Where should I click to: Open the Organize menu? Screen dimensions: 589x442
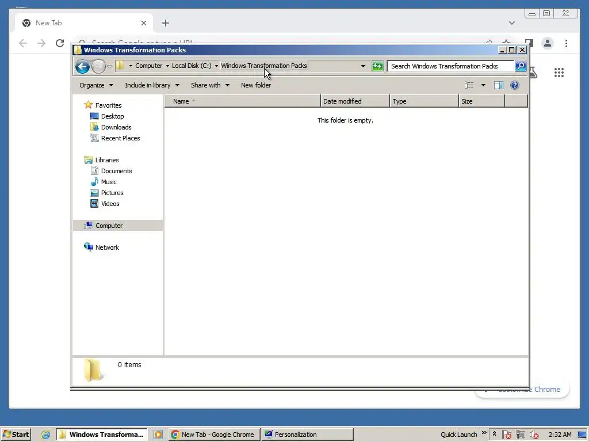click(96, 85)
